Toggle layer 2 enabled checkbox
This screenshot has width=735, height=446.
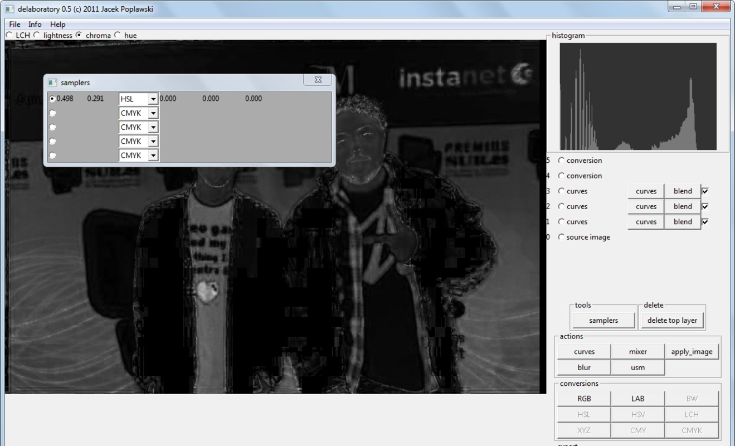tap(705, 206)
